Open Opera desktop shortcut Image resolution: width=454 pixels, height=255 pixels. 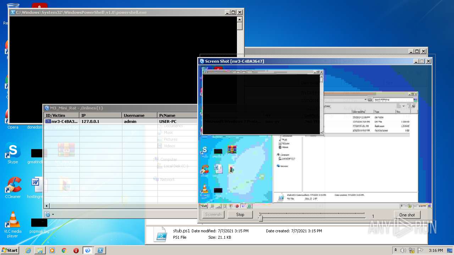(x=13, y=120)
